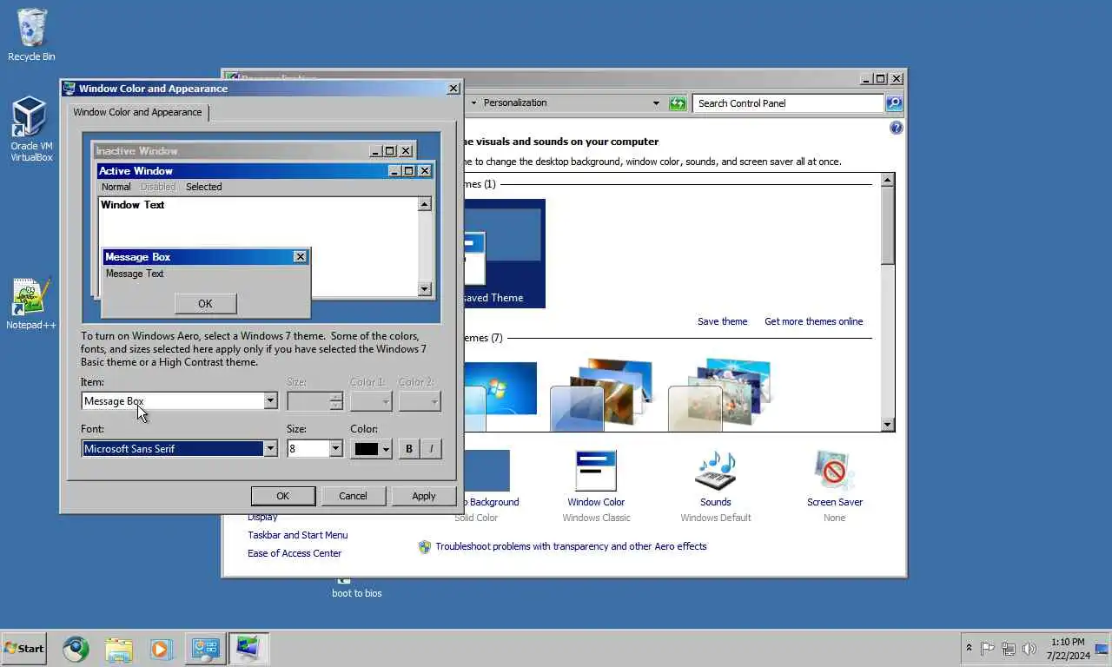Click OK in Window Color and Appearance dialog
Image resolution: width=1112 pixels, height=667 pixels.
283,496
